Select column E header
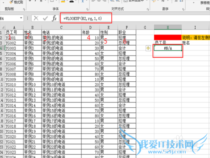This screenshot has width=210, height=158. [x=109, y=27]
